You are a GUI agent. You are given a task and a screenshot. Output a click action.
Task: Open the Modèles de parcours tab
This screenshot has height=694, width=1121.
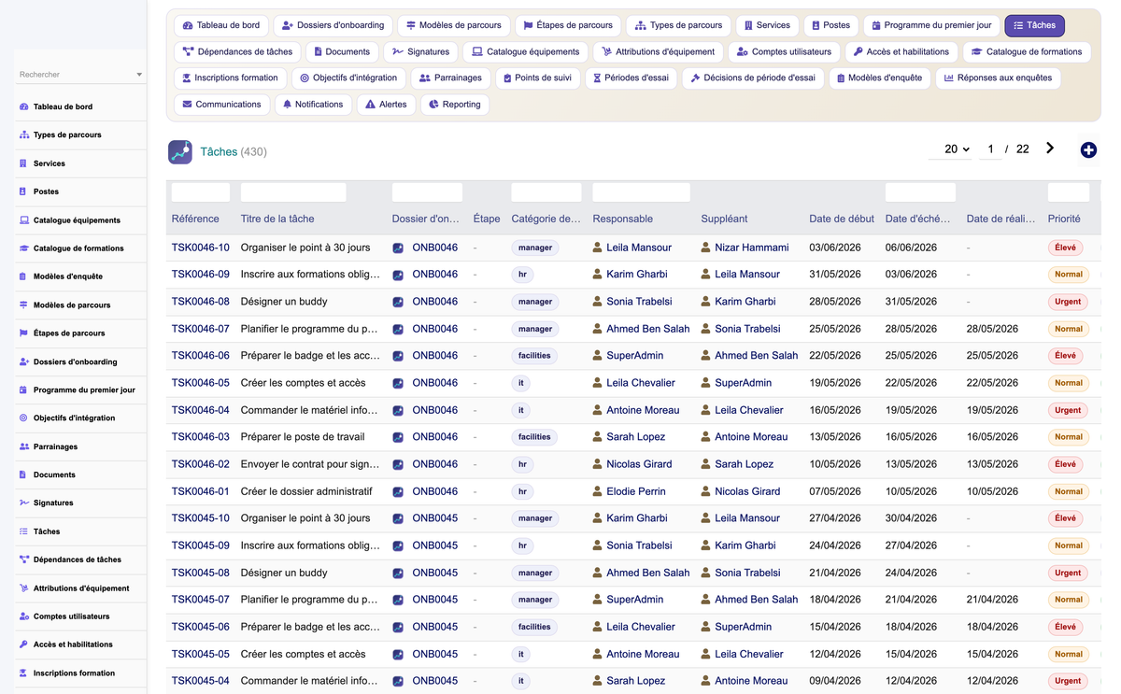453,25
